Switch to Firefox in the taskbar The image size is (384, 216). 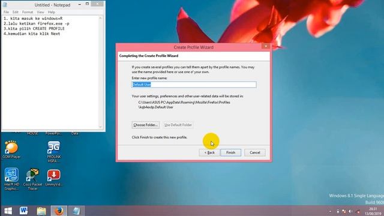click(59, 211)
